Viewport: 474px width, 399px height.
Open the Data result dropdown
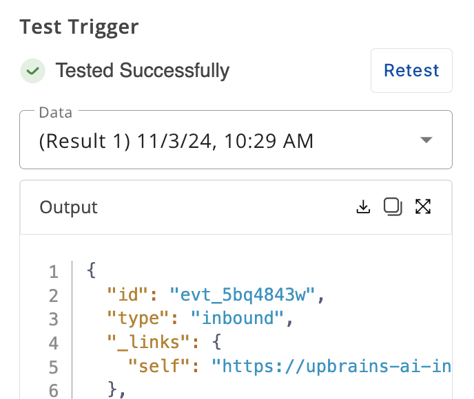(x=236, y=142)
